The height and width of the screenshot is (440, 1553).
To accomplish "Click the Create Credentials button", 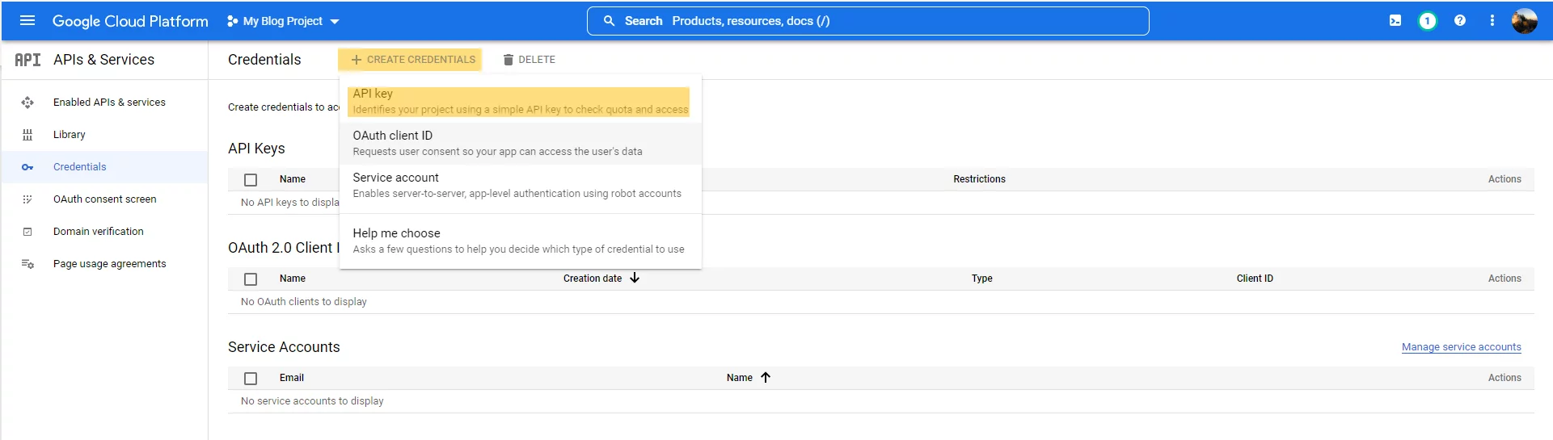I will 411,60.
